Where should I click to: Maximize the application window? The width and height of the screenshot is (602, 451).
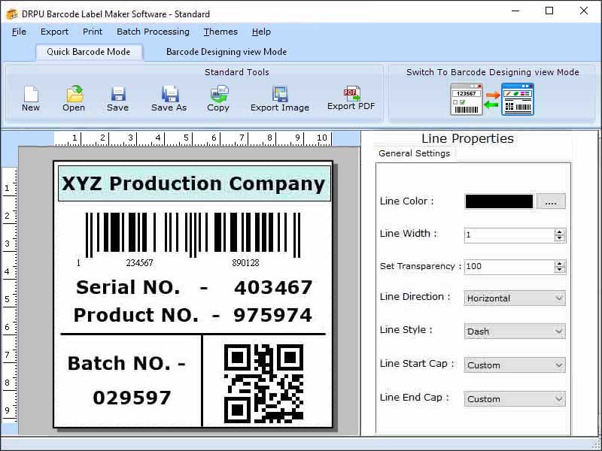(549, 11)
